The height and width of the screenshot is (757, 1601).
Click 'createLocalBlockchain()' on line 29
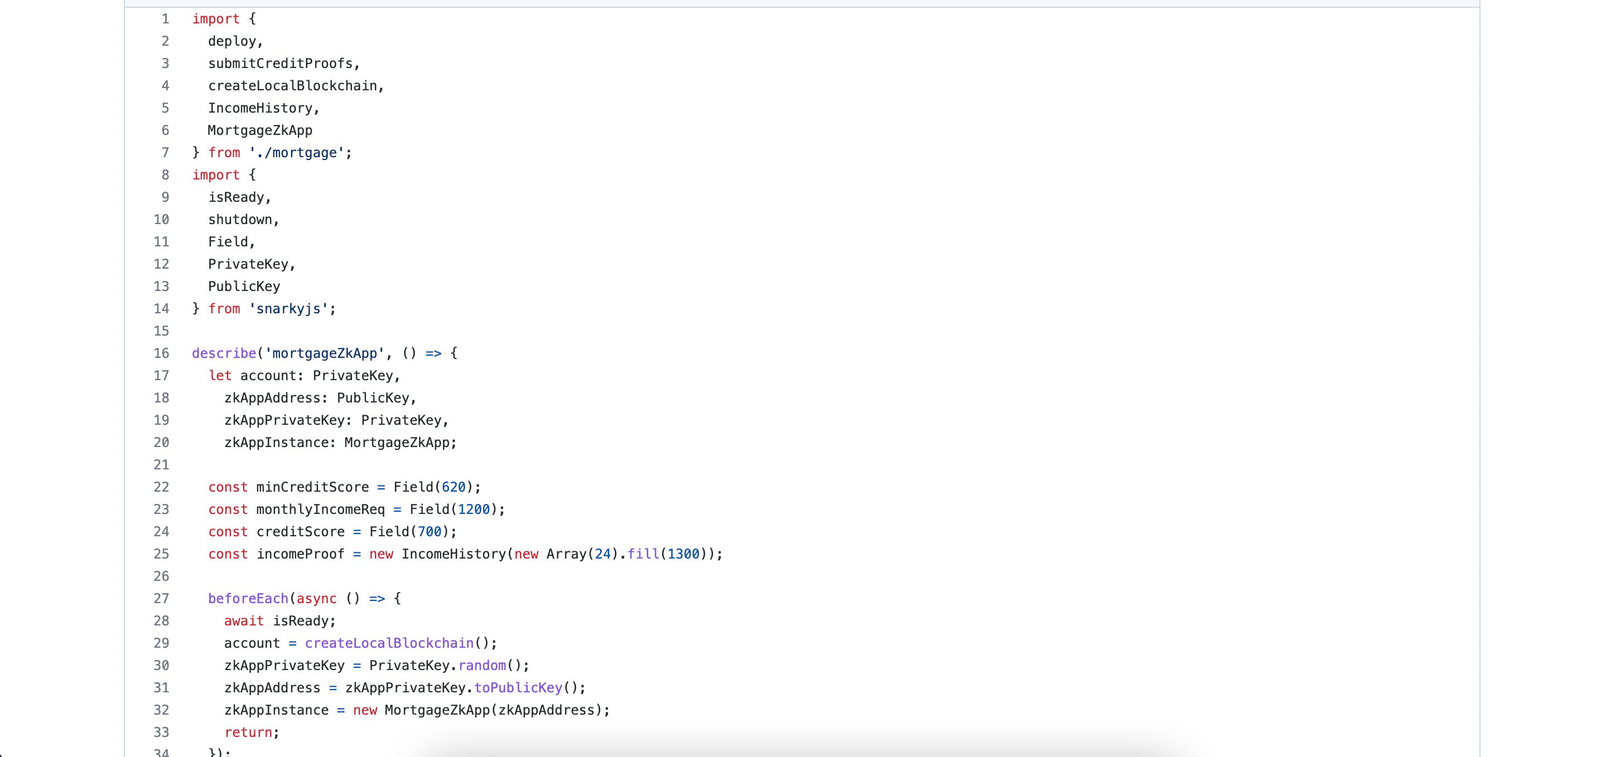point(397,643)
